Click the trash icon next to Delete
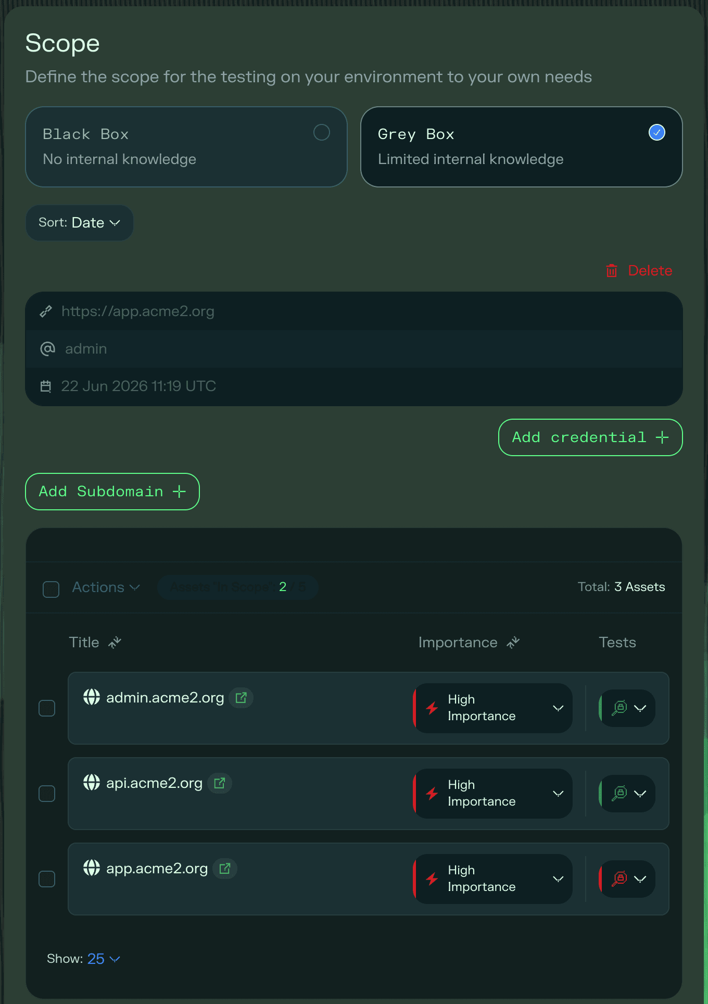 [611, 271]
